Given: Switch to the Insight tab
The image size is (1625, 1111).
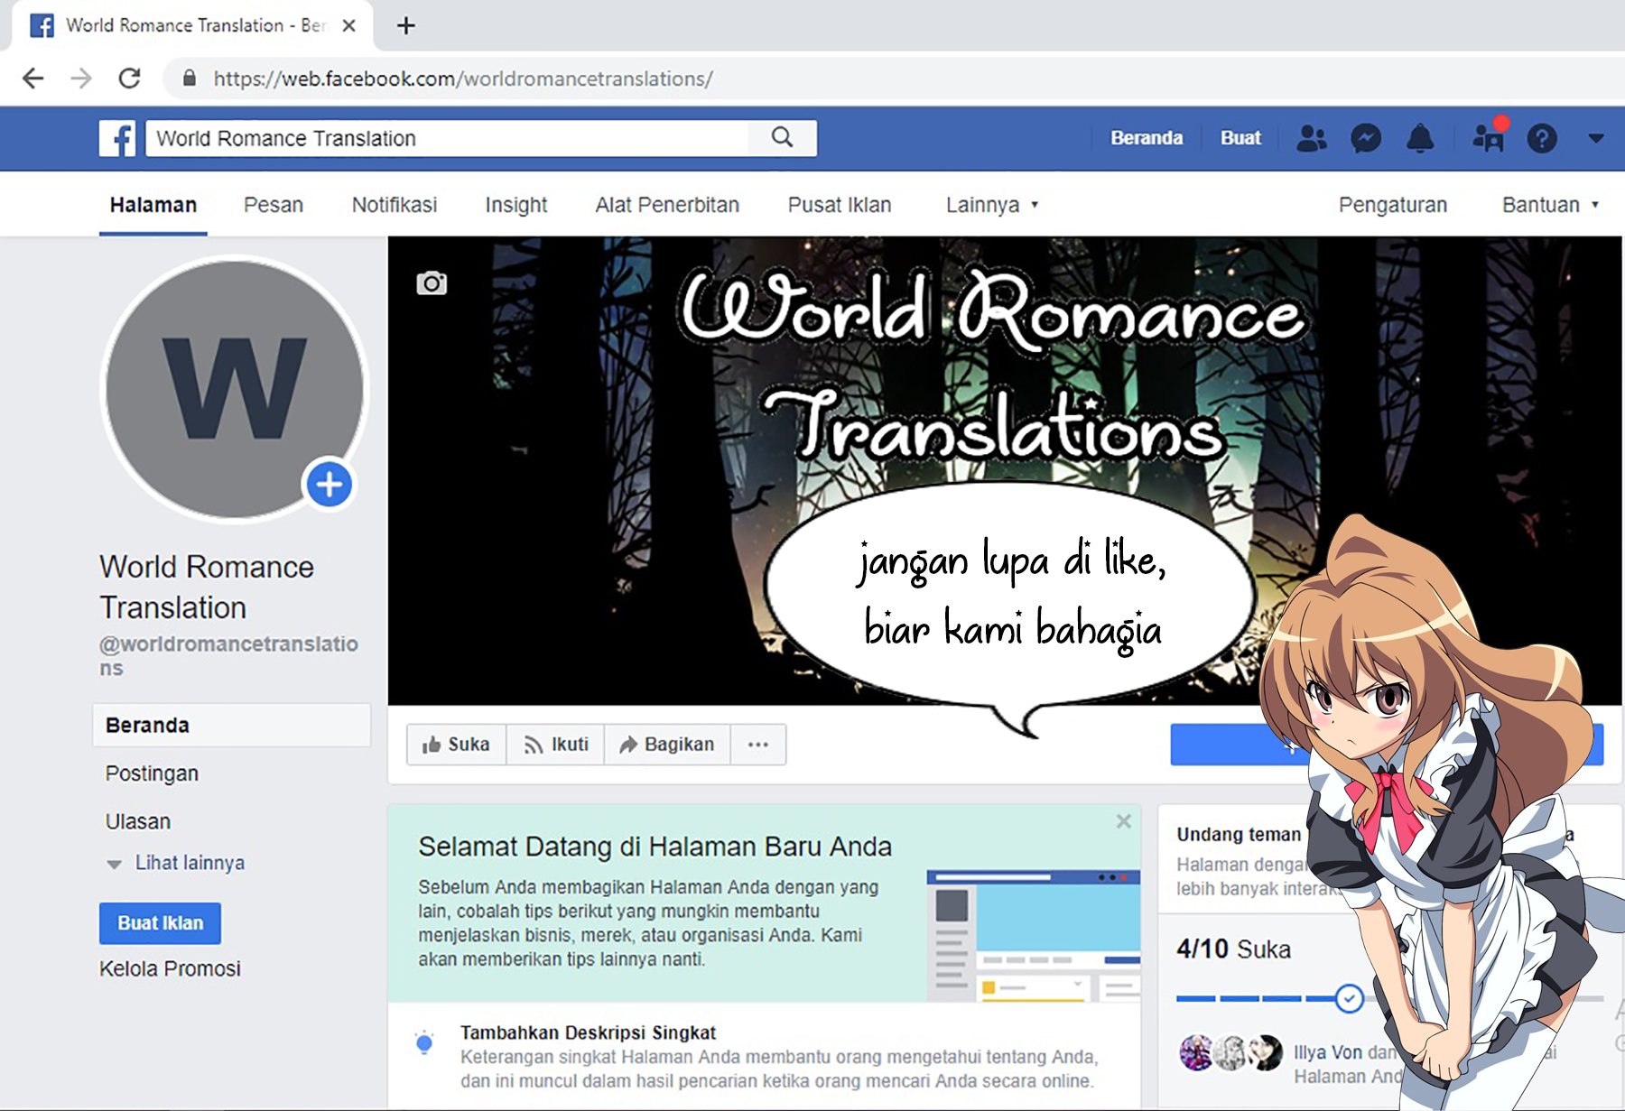Looking at the screenshot, I should [x=515, y=205].
